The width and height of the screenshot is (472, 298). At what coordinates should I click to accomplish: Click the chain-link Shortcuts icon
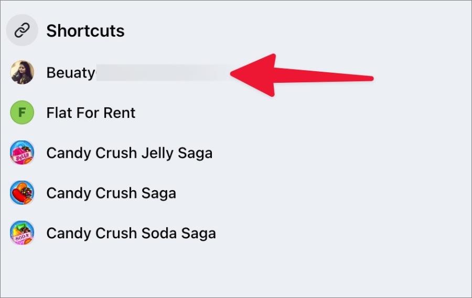(22, 30)
